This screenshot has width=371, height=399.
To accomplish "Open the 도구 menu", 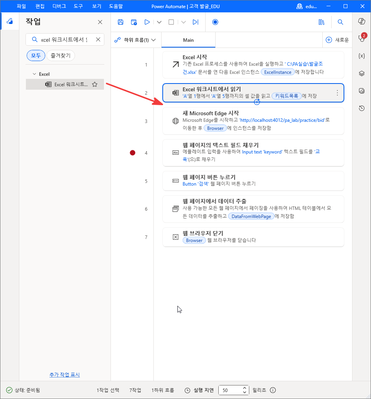I will [x=78, y=6].
